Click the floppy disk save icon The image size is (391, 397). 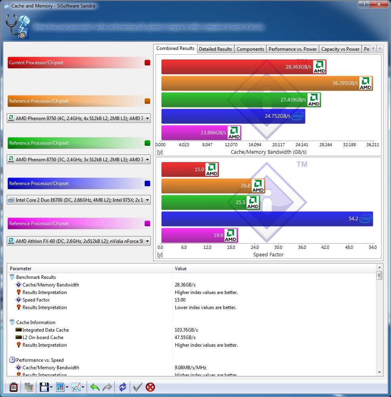point(44,387)
